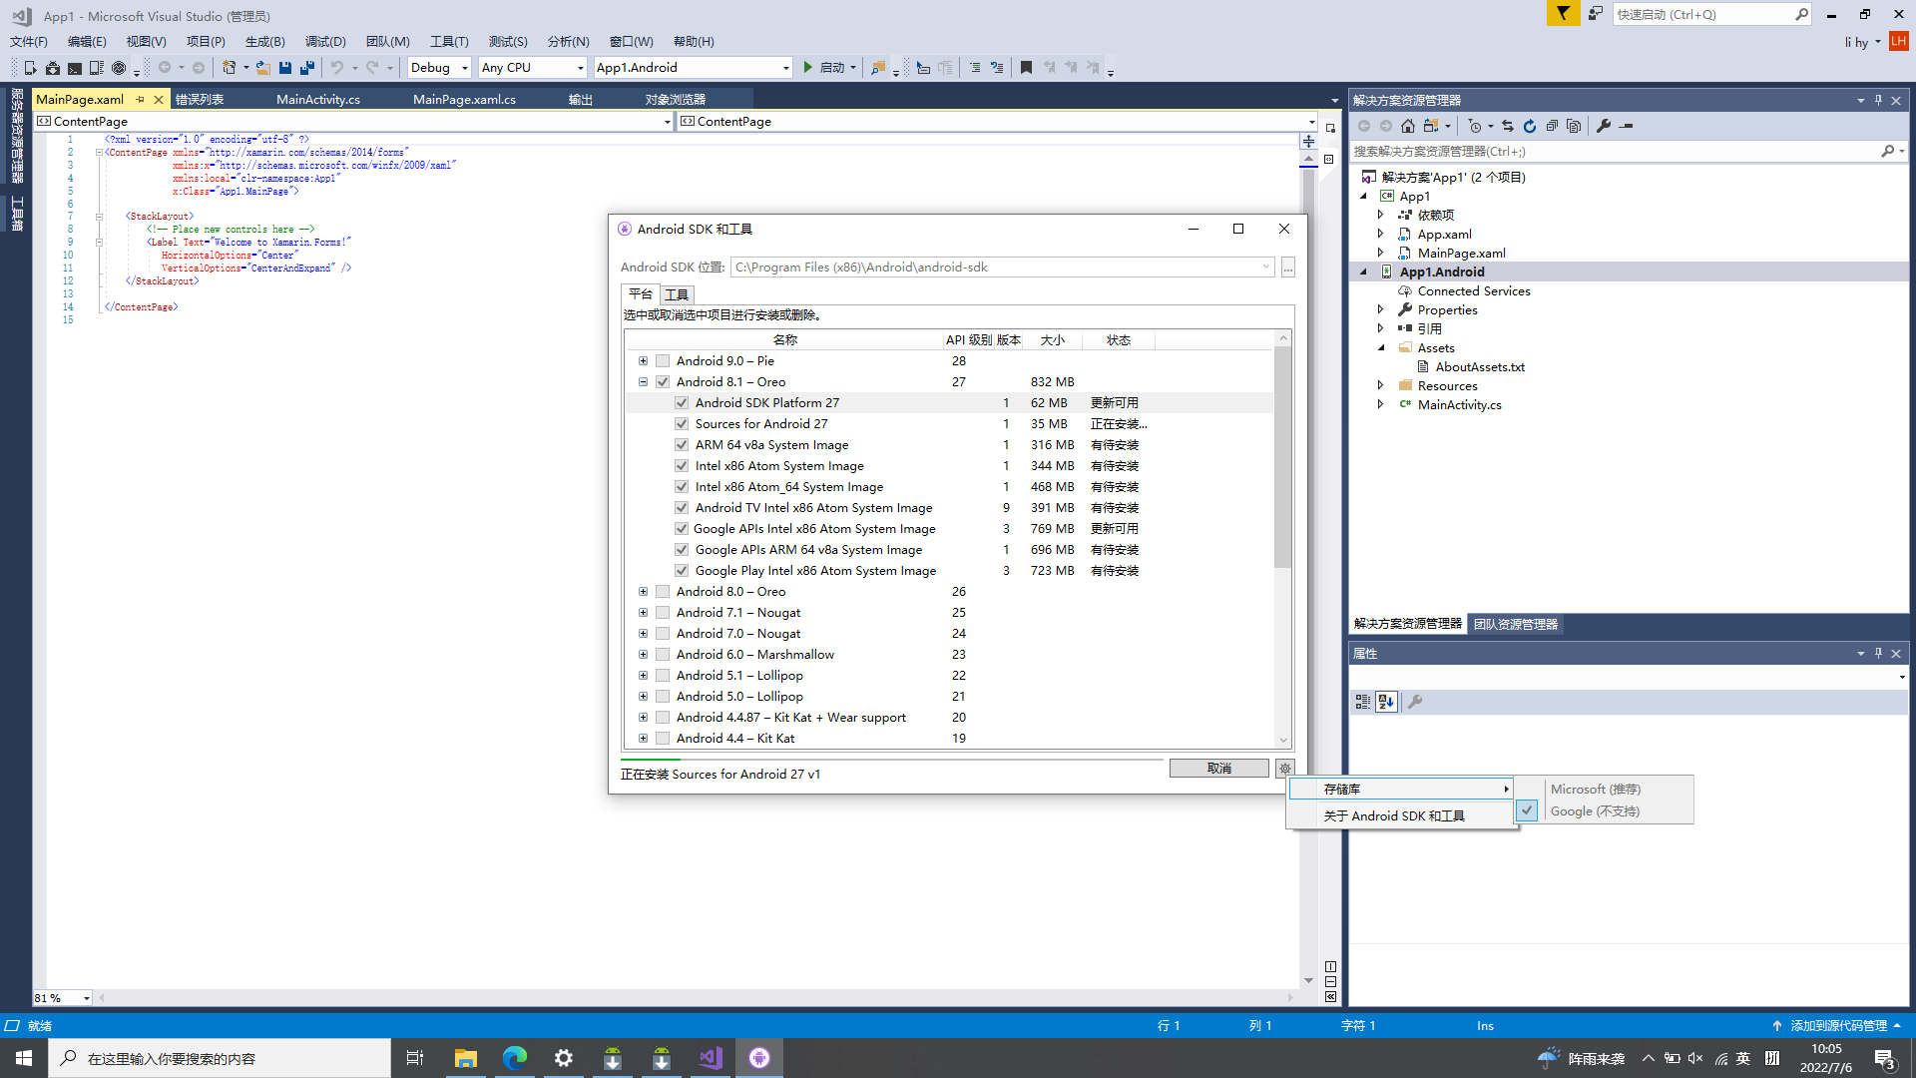Viewport: 1916px width, 1078px height.
Task: Click the Undo arrow icon
Action: (x=337, y=68)
